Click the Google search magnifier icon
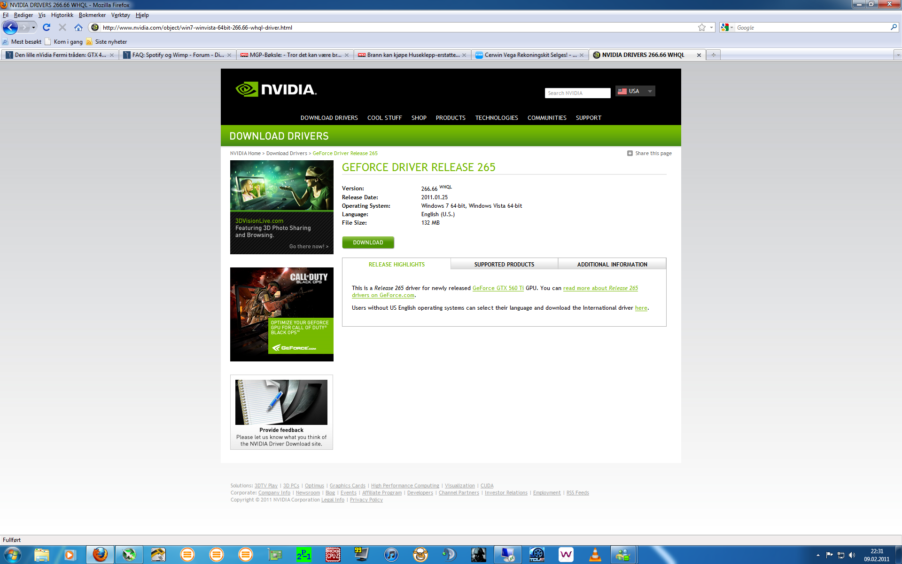 pos(894,27)
